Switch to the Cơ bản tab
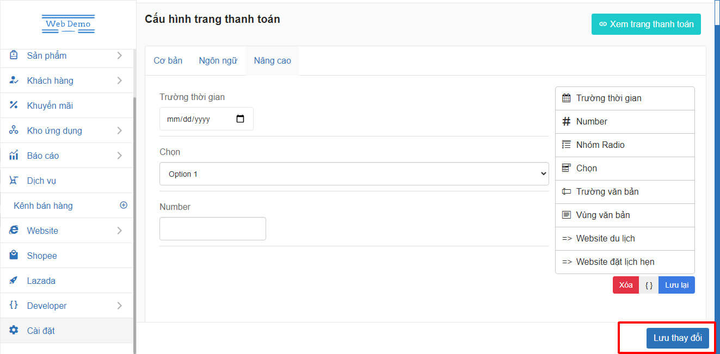This screenshot has width=720, height=354. pos(168,61)
